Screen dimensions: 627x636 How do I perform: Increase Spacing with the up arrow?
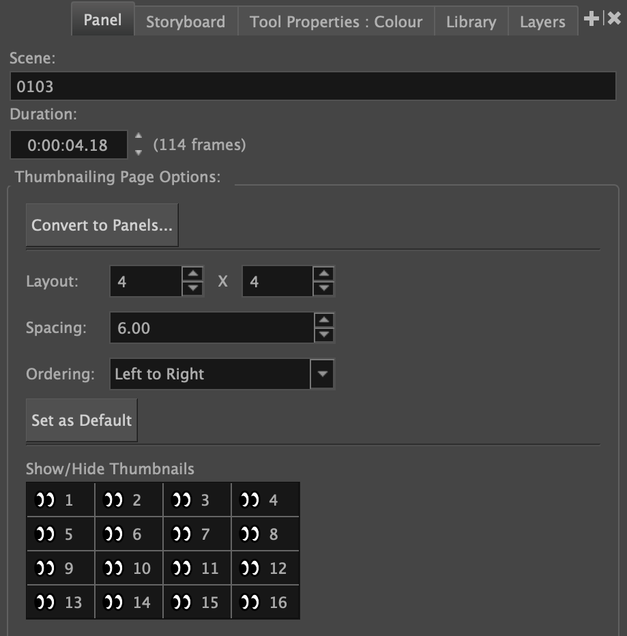point(325,320)
